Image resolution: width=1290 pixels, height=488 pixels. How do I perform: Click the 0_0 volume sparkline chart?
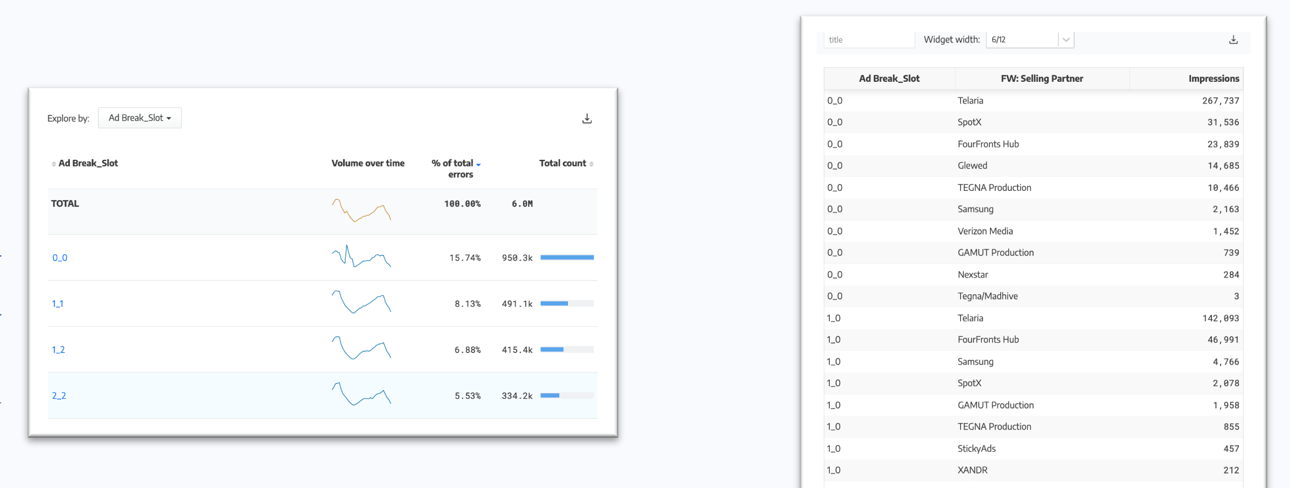[361, 256]
